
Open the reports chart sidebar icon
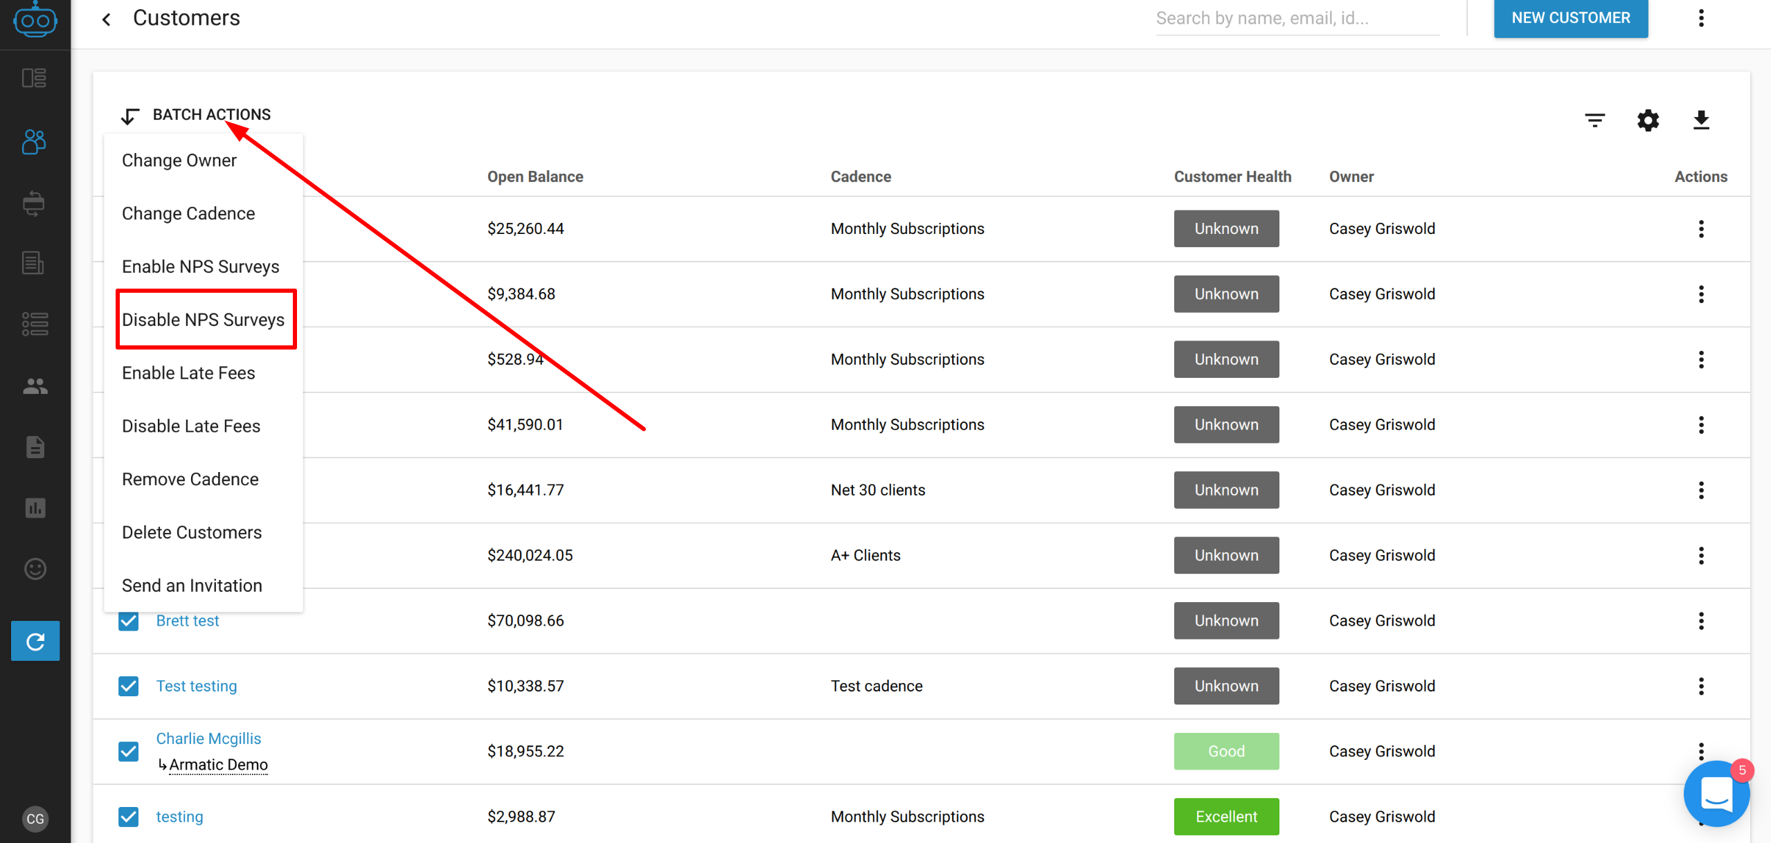pyautogui.click(x=35, y=508)
